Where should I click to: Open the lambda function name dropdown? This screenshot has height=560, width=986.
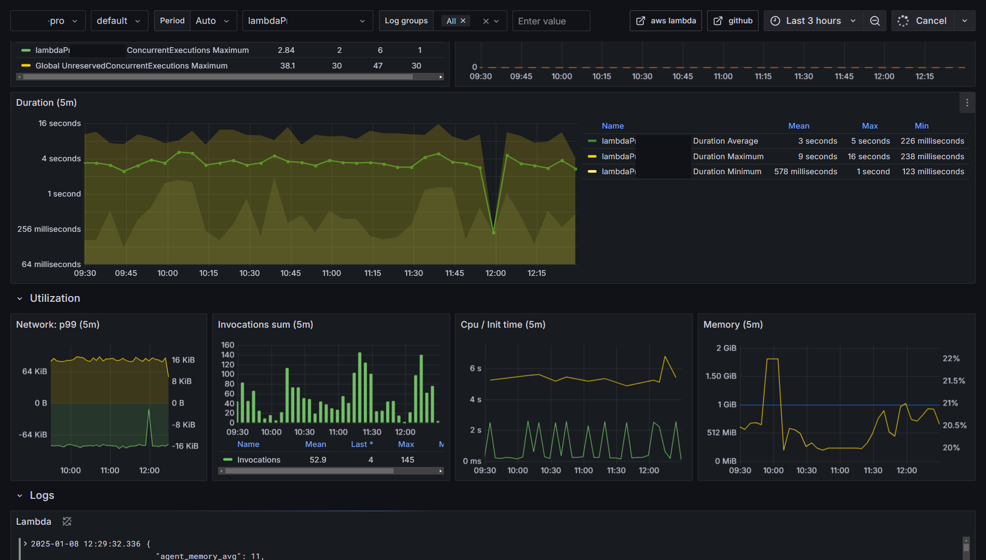point(307,21)
